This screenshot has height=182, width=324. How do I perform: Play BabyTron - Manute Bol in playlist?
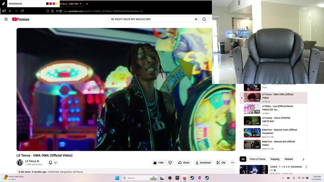click(273, 145)
